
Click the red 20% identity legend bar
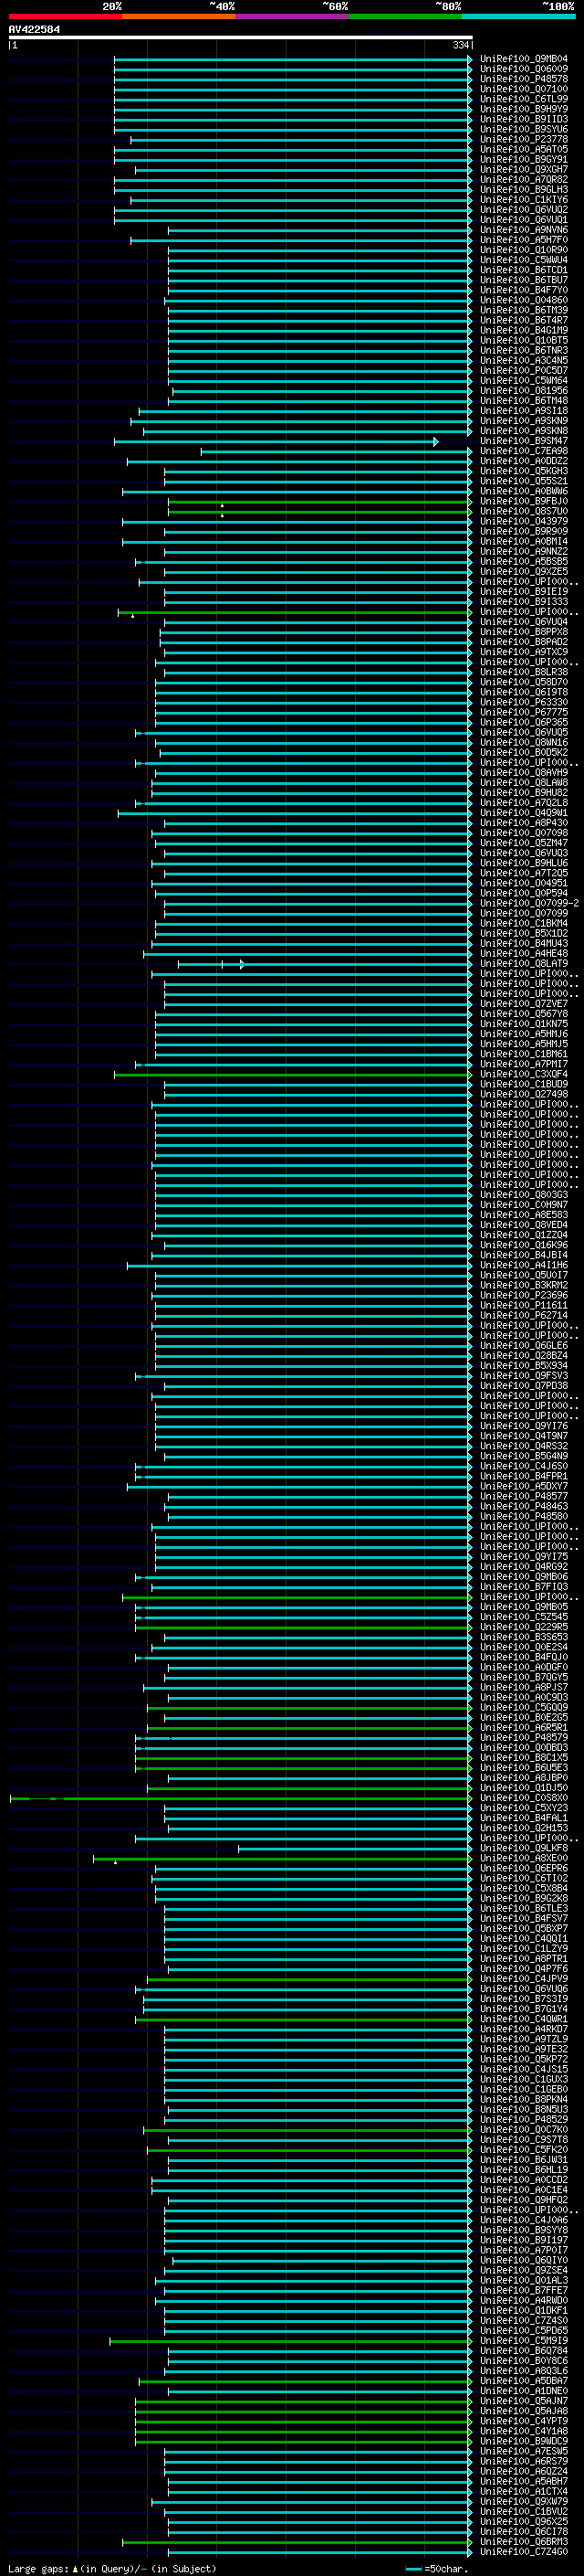pyautogui.click(x=65, y=16)
